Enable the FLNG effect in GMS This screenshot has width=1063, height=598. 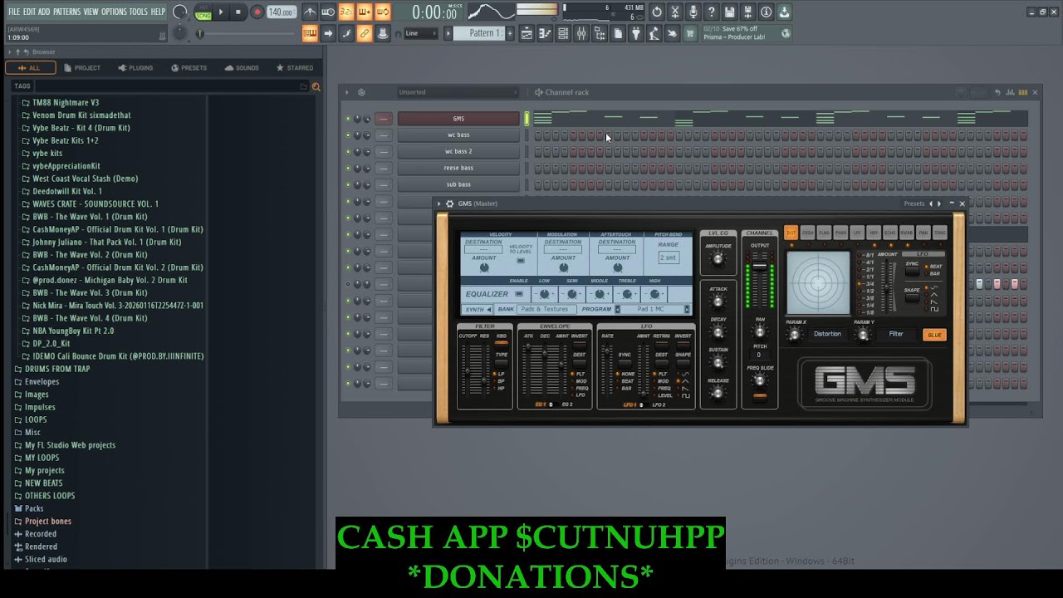point(824,233)
